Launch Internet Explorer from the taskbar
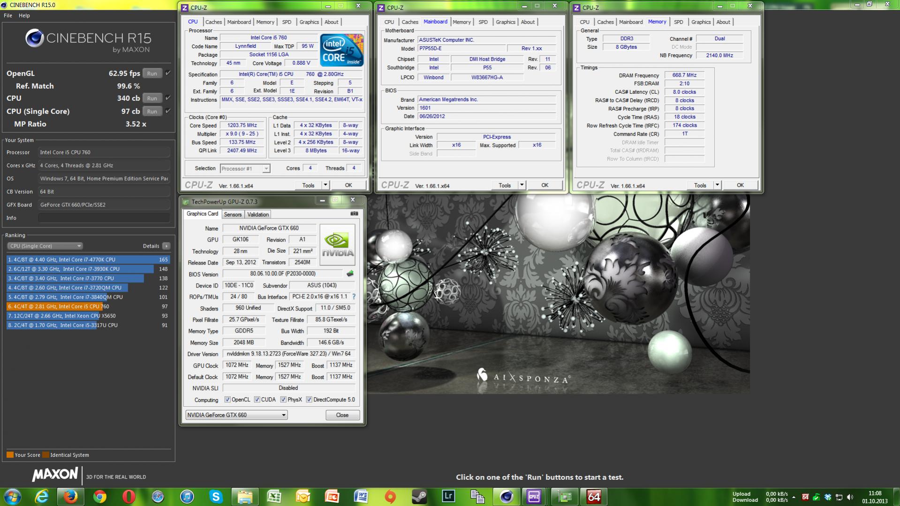Screen dimensions: 900x506 pyautogui.click(x=42, y=497)
